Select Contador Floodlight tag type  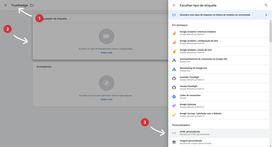point(218,78)
